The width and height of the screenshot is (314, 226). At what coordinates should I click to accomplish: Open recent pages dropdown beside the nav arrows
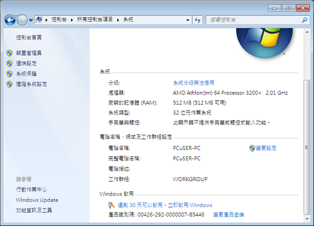(31, 20)
